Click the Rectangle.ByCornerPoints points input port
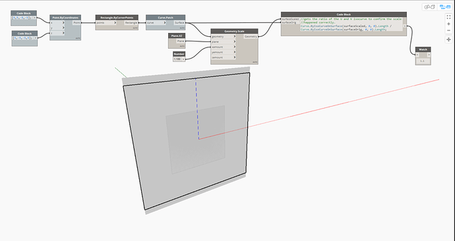This screenshot has height=241, width=455. click(106, 22)
